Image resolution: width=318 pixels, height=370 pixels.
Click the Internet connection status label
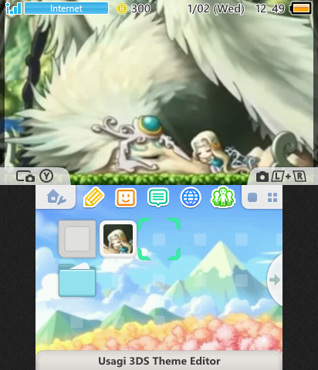pyautogui.click(x=66, y=8)
